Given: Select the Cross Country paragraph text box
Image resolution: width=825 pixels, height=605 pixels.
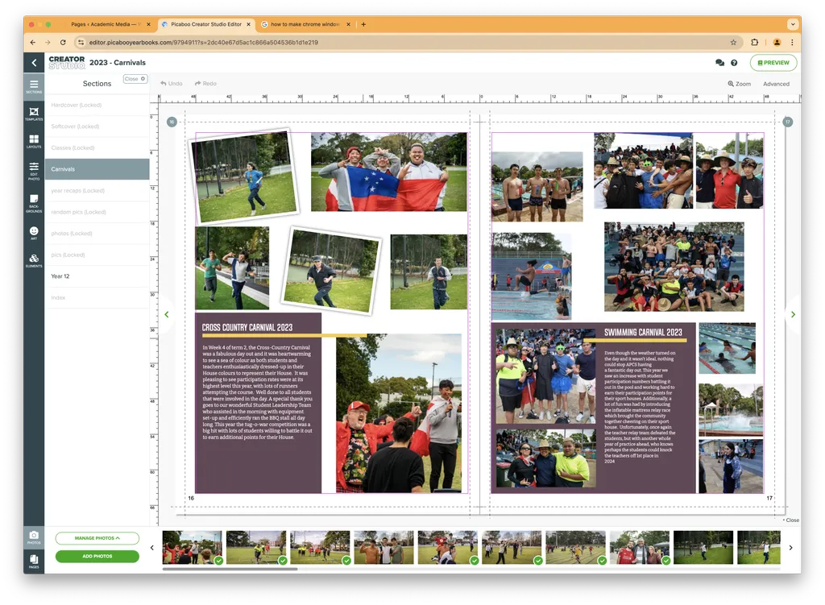Looking at the screenshot, I should click(x=257, y=392).
